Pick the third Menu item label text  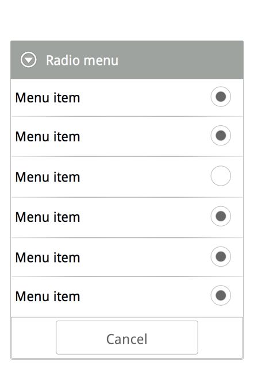[48, 177]
